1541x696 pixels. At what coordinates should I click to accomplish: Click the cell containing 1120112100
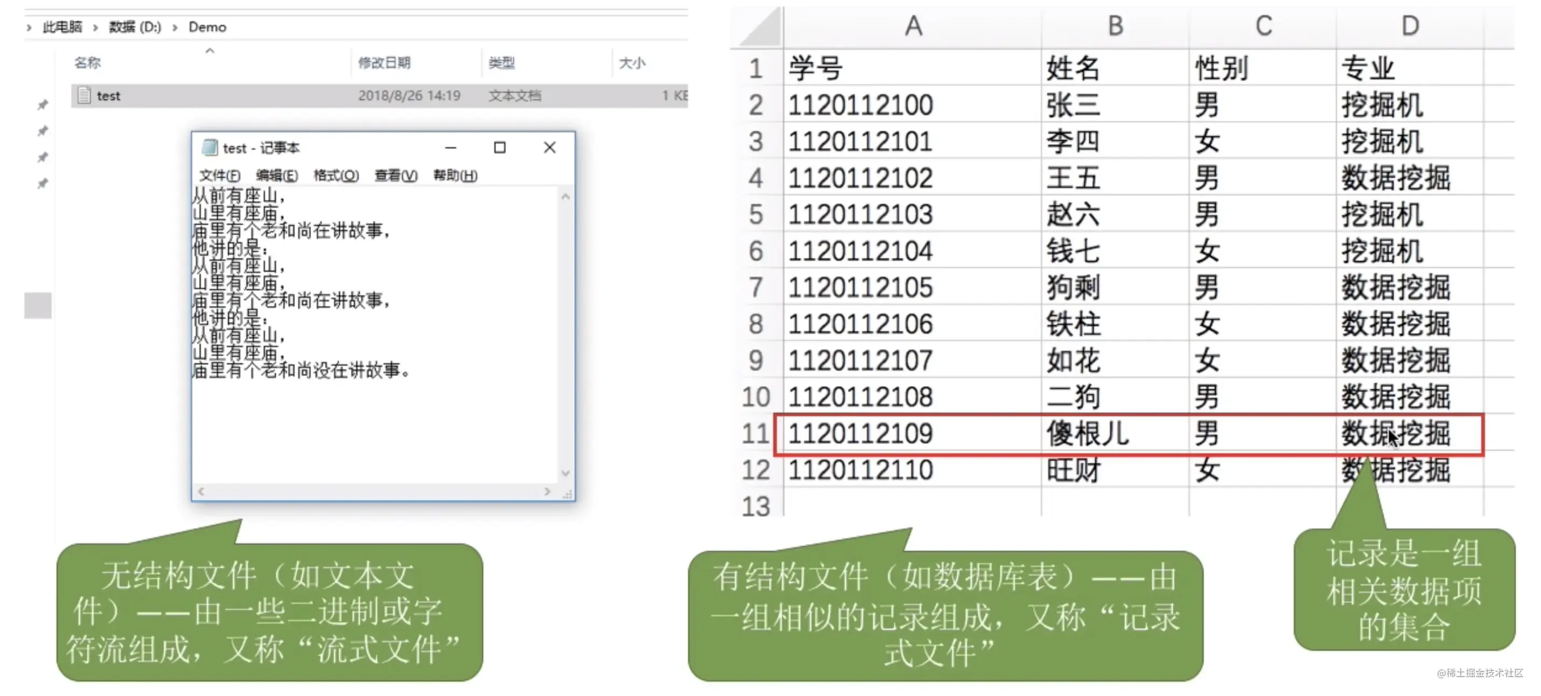click(912, 105)
